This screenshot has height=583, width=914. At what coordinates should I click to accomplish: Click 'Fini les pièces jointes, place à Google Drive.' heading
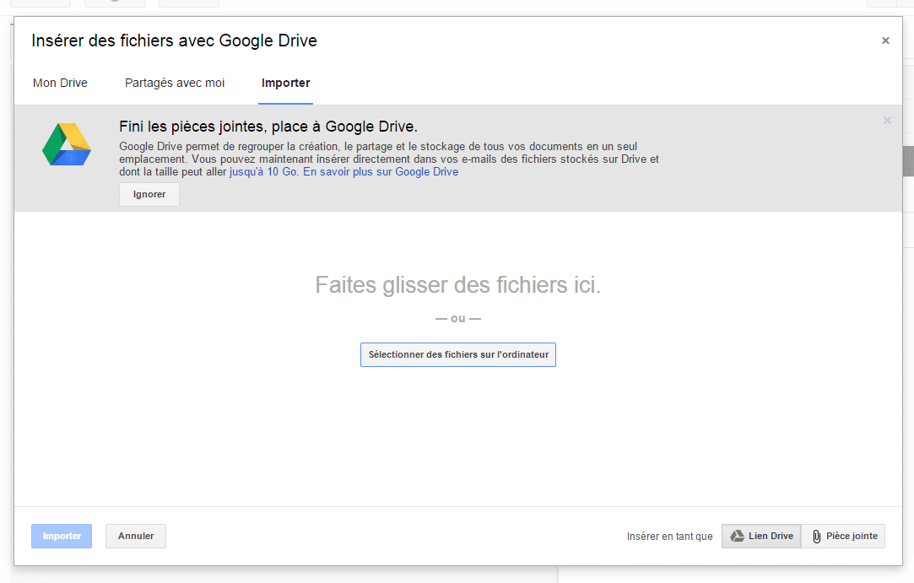point(268,127)
